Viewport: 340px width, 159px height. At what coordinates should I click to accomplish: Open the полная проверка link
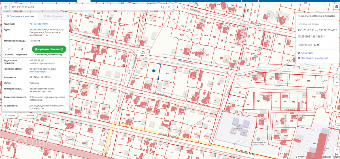pyautogui.click(x=38, y=72)
